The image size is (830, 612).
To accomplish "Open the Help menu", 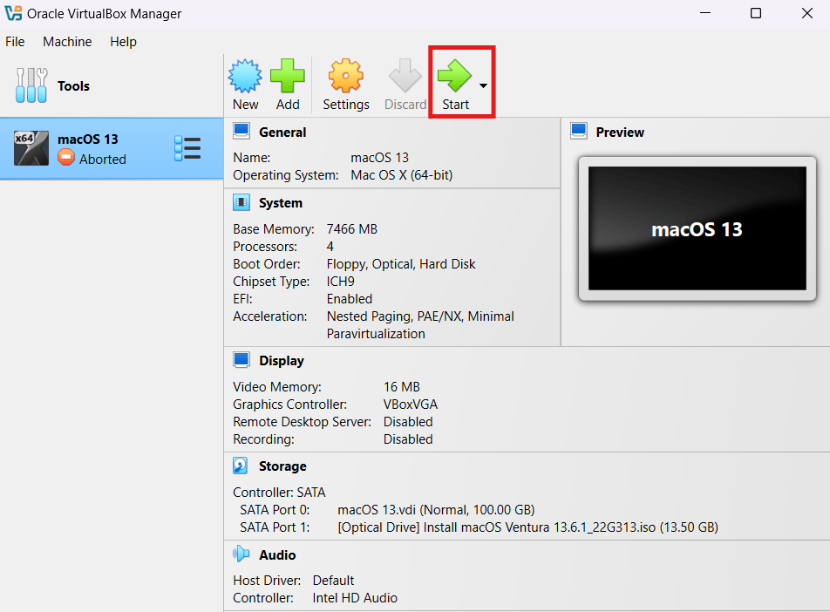I will [123, 42].
